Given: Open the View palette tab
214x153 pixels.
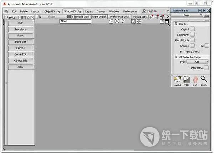Looking at the screenshot, I should click(21, 67).
